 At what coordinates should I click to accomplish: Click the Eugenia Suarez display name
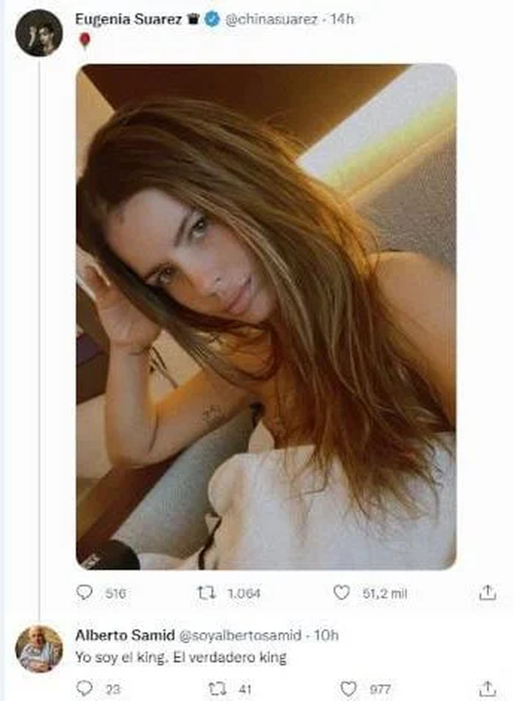coord(128,19)
